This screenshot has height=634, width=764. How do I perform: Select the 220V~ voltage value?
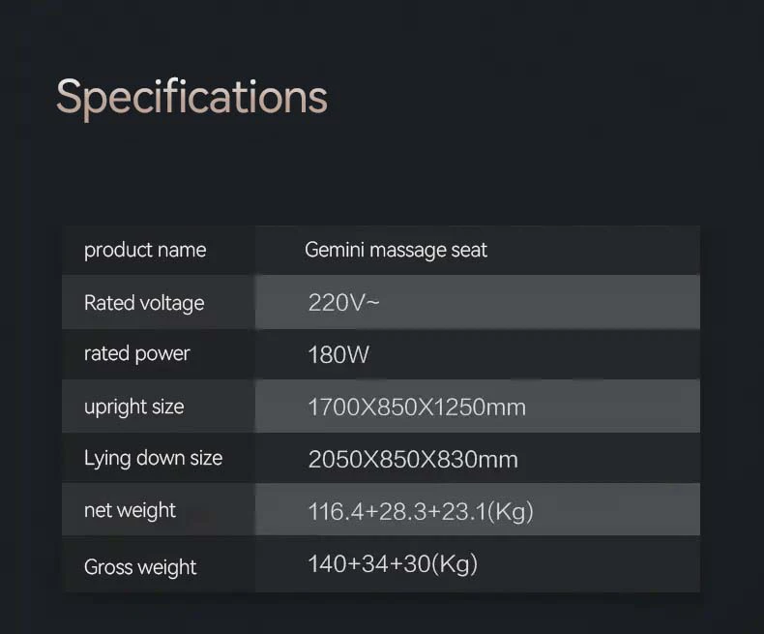(x=343, y=303)
